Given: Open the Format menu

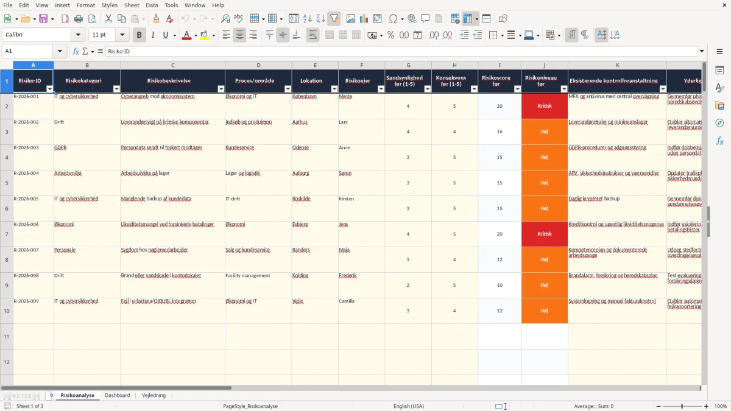Looking at the screenshot, I should pos(85,5).
